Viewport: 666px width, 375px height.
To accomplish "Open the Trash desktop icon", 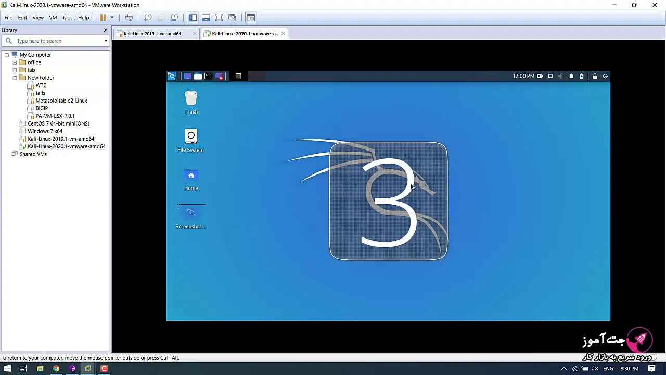I will 191,102.
